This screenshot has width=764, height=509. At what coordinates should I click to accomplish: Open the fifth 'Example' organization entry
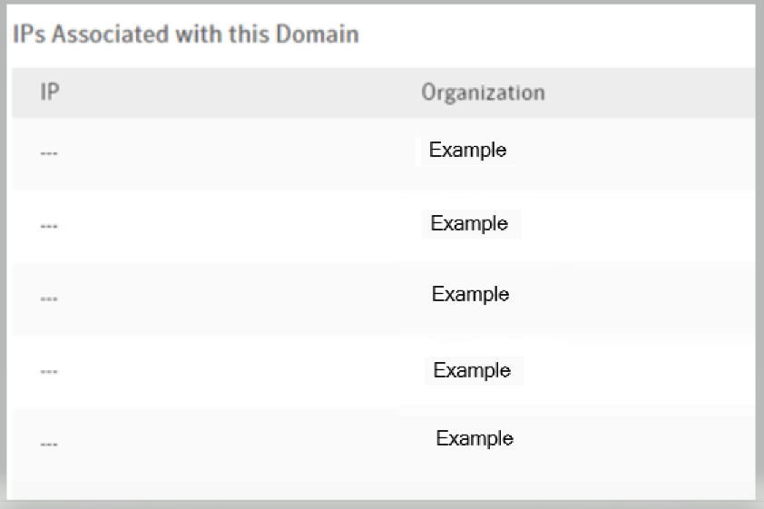click(x=475, y=438)
